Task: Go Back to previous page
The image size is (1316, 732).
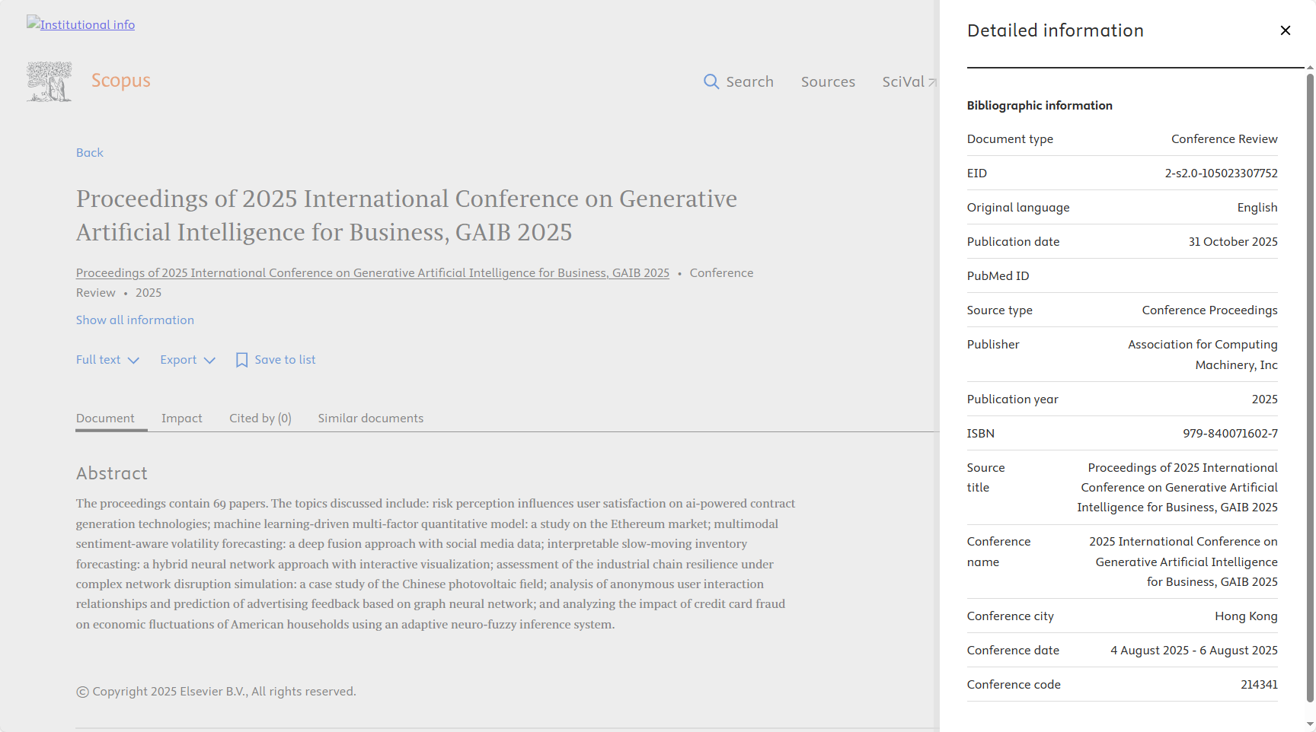Action: 89,153
